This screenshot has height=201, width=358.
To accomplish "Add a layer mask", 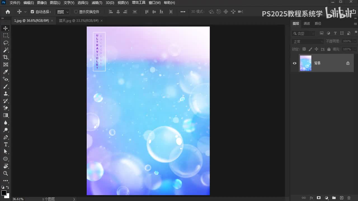I will (x=319, y=198).
